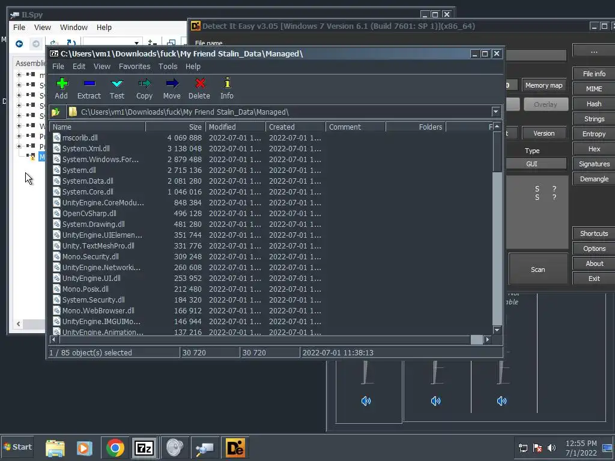Click the File info button in Detect It Easy
The image size is (615, 461).
coord(594,74)
